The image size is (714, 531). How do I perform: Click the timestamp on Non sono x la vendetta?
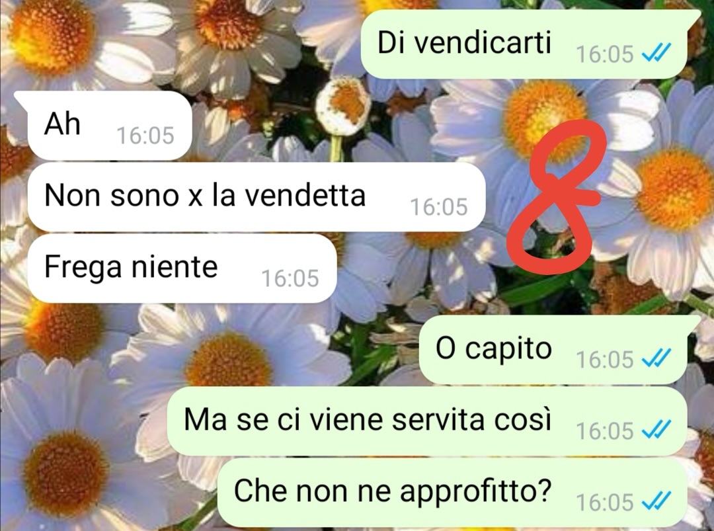pos(439,207)
